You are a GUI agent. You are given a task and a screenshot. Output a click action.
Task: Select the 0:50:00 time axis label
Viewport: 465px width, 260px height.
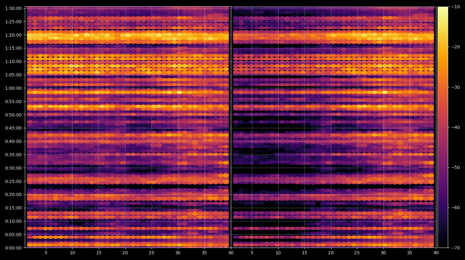(x=13, y=115)
